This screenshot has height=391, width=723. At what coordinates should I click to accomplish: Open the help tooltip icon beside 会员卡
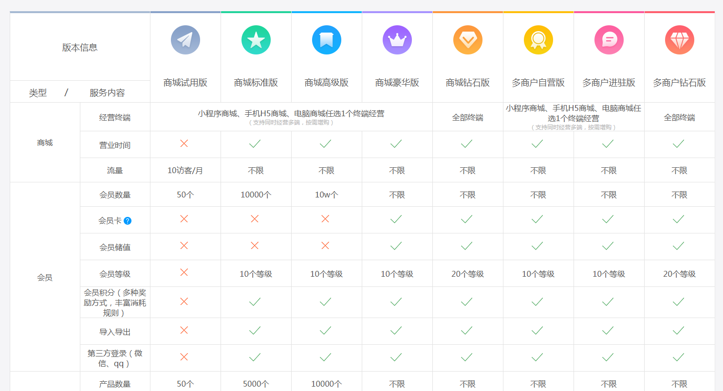coord(128,221)
